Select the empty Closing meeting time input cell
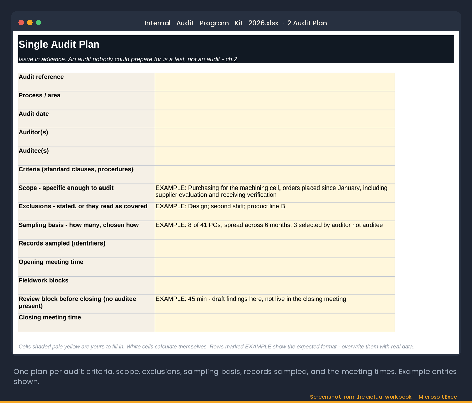This screenshot has width=472, height=403. click(x=275, y=323)
